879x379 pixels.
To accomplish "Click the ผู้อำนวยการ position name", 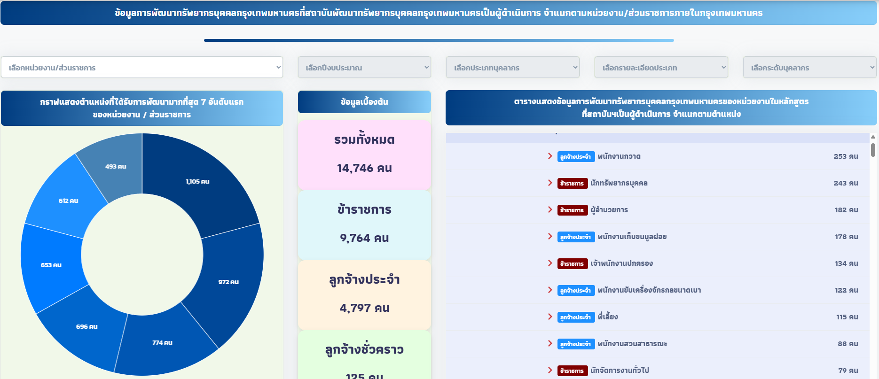I will pos(609,210).
